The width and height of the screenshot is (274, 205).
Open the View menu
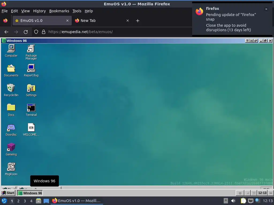tap(25, 11)
